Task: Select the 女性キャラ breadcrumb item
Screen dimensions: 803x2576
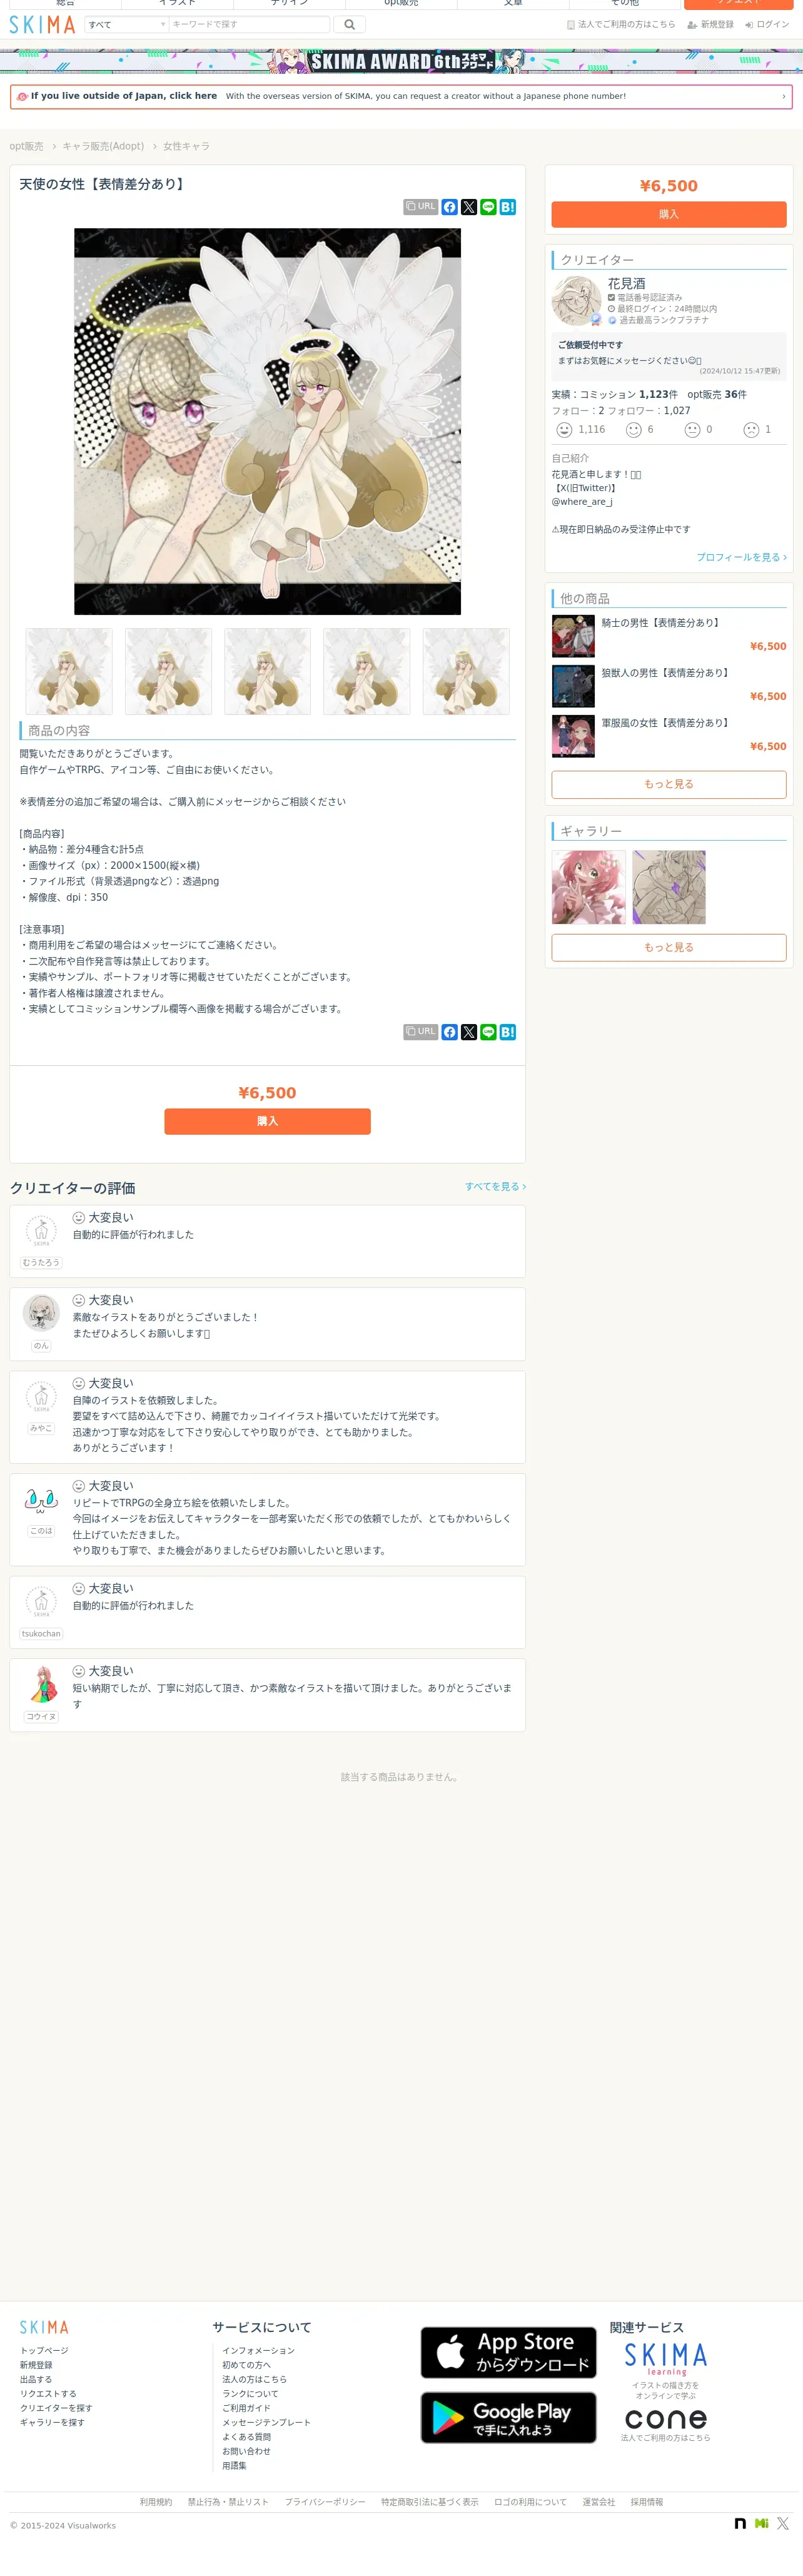Action: [x=186, y=146]
